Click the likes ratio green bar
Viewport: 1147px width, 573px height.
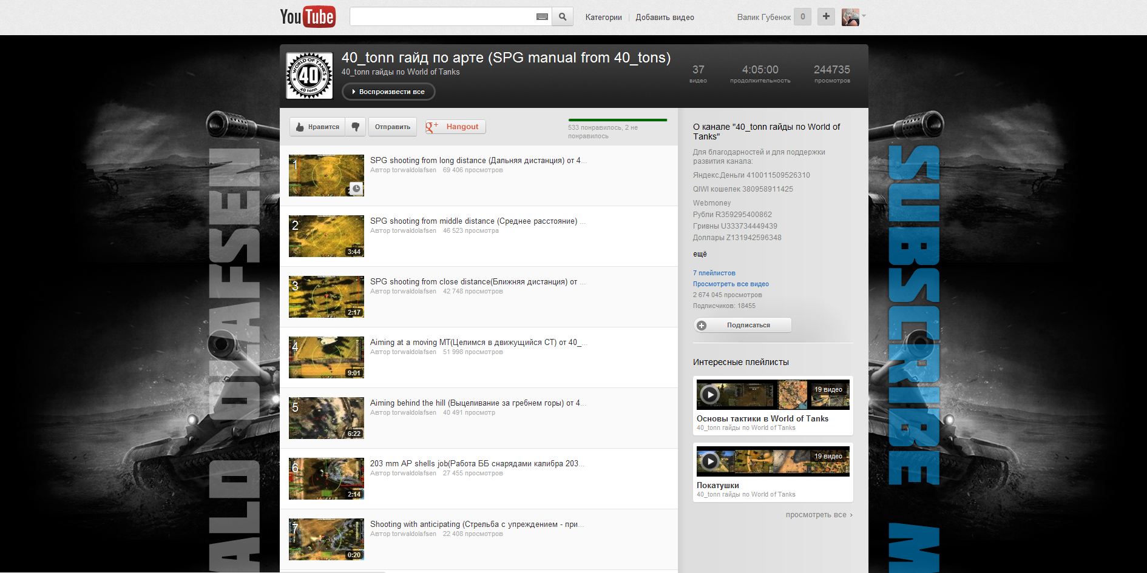(x=617, y=120)
